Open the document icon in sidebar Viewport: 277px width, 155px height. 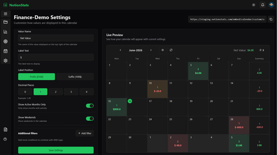point(6,130)
